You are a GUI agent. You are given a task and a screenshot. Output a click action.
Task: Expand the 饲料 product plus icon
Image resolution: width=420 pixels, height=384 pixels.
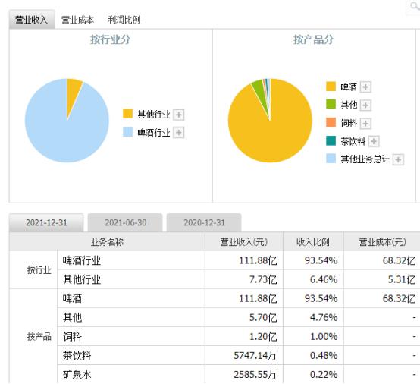[x=365, y=124]
